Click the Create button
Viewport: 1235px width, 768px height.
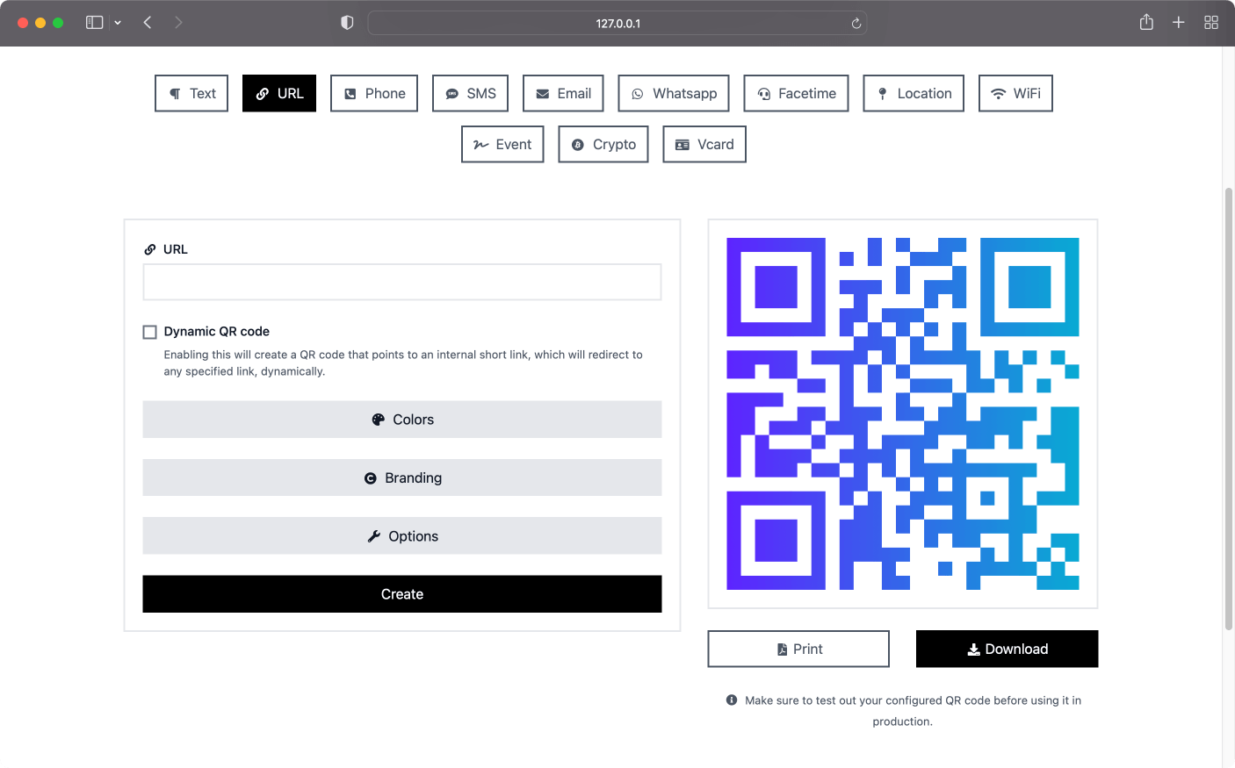(x=402, y=594)
